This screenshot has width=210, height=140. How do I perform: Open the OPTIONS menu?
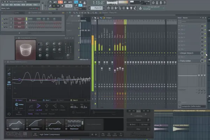tap(29, 5)
